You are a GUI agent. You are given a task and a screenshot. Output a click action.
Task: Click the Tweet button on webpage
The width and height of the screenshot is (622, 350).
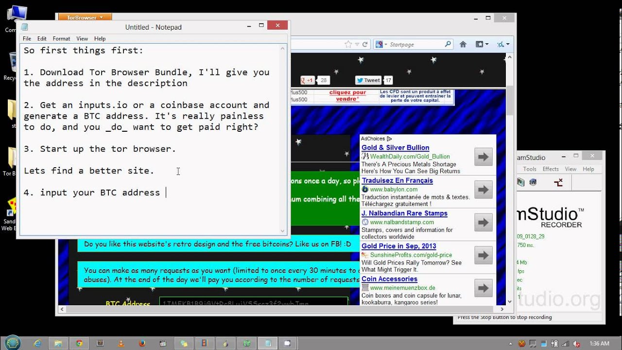368,80
